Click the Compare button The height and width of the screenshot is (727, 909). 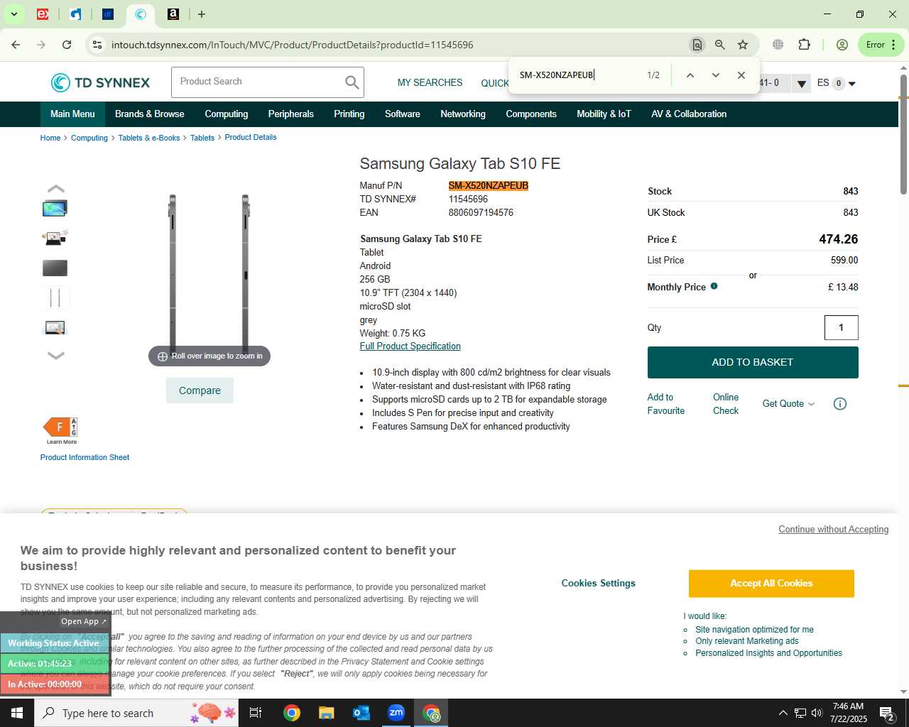[200, 390]
